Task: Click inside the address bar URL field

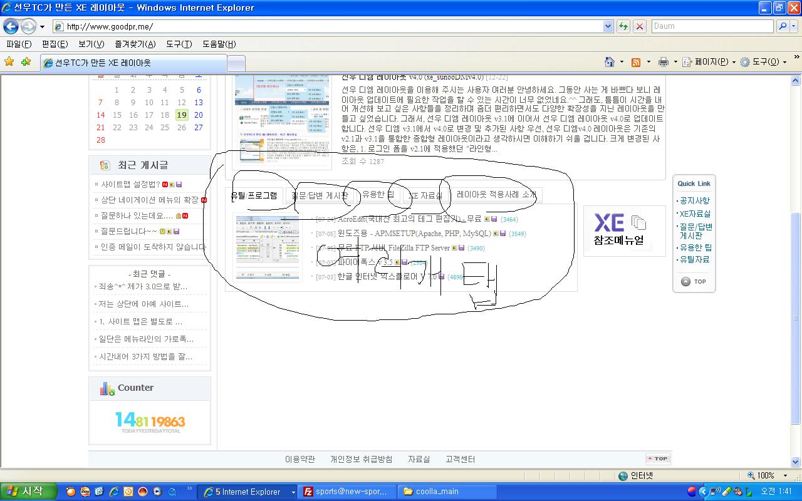Action: pos(328,26)
